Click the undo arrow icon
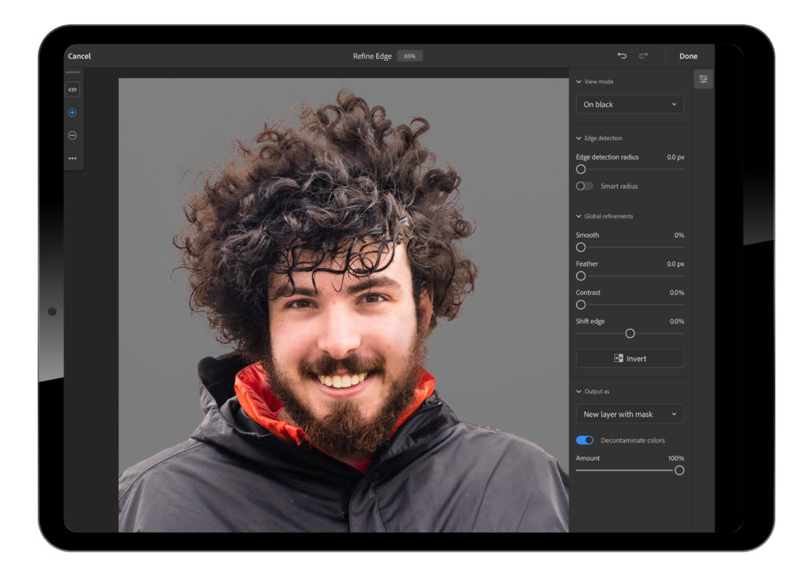806x587 pixels. coord(622,56)
